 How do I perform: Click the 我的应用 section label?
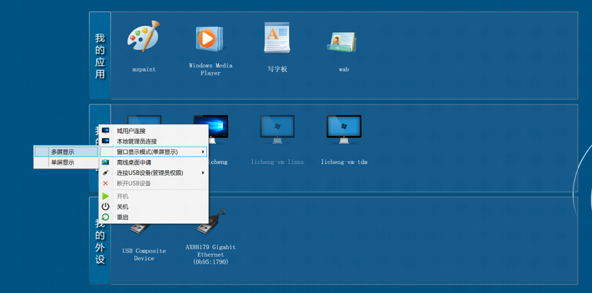[x=100, y=56]
